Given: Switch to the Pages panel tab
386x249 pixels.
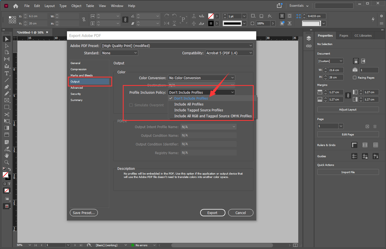Looking at the screenshot, I should 344,36.
